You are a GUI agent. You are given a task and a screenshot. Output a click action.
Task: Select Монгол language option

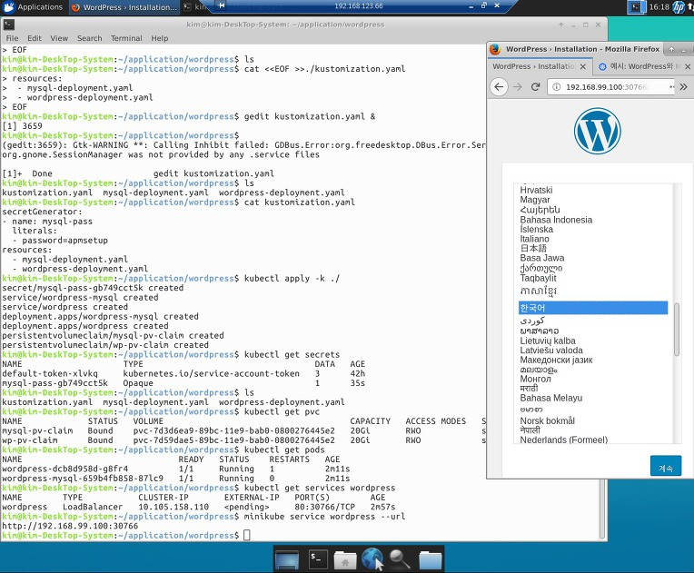tap(535, 379)
